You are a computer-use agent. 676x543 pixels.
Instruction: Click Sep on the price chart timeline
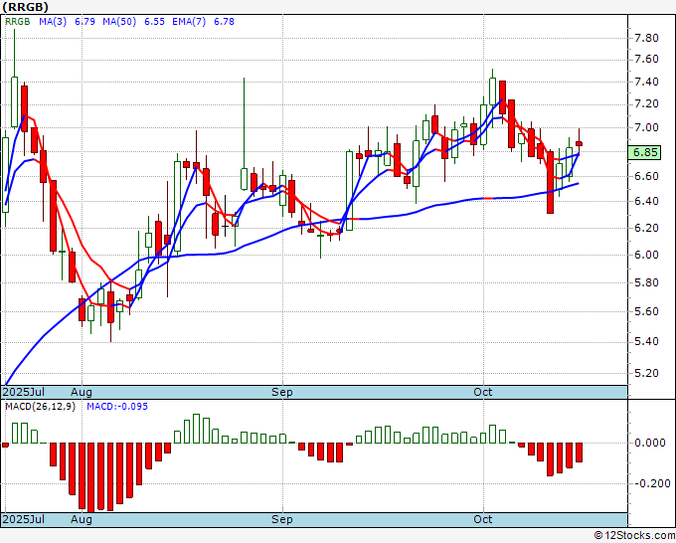click(x=282, y=392)
